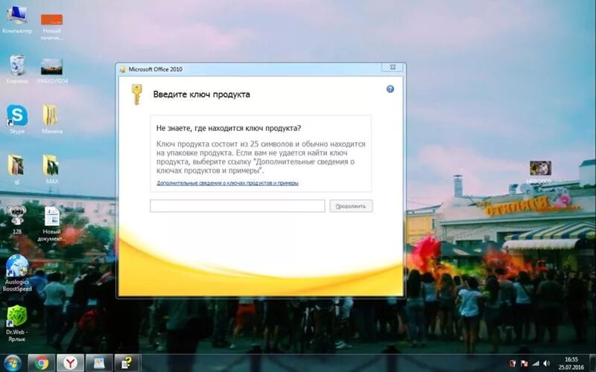The width and height of the screenshot is (596, 372).
Task: Click the blue help icon in Office dialog
Action: pos(390,89)
